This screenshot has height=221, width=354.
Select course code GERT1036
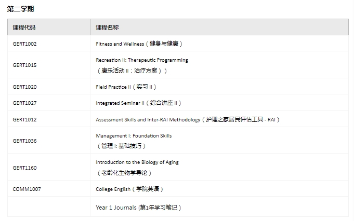point(25,141)
